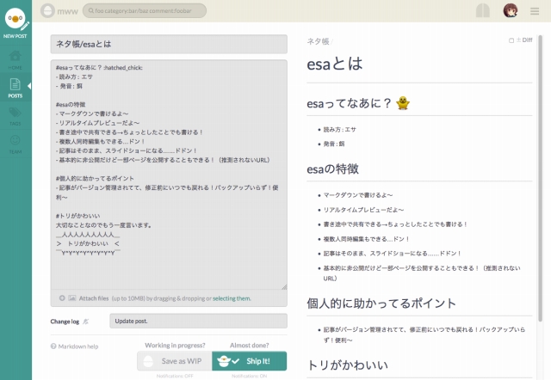Open TEAM section in sidebar
551x380 pixels.
point(15,144)
